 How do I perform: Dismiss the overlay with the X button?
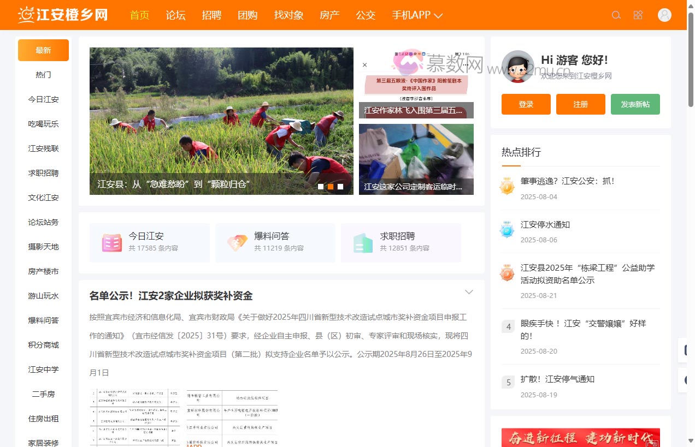[x=364, y=64]
